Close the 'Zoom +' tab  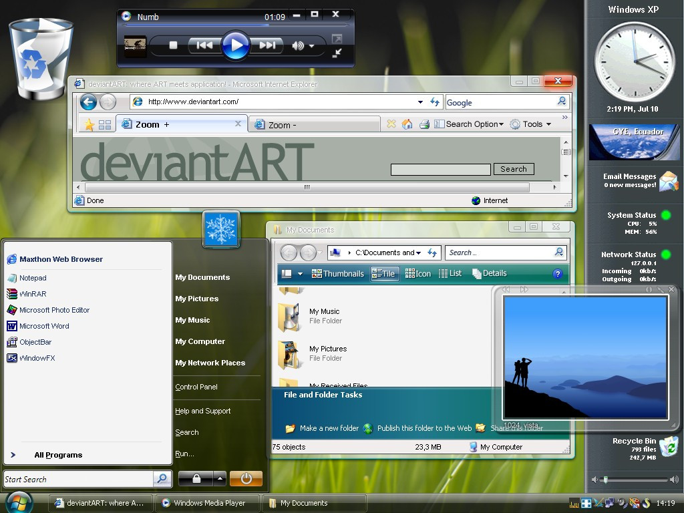(x=238, y=124)
